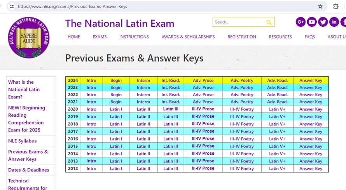This screenshot has width=346, height=190.
Task: Open the REGISTRATION menu item
Action: point(242,37)
